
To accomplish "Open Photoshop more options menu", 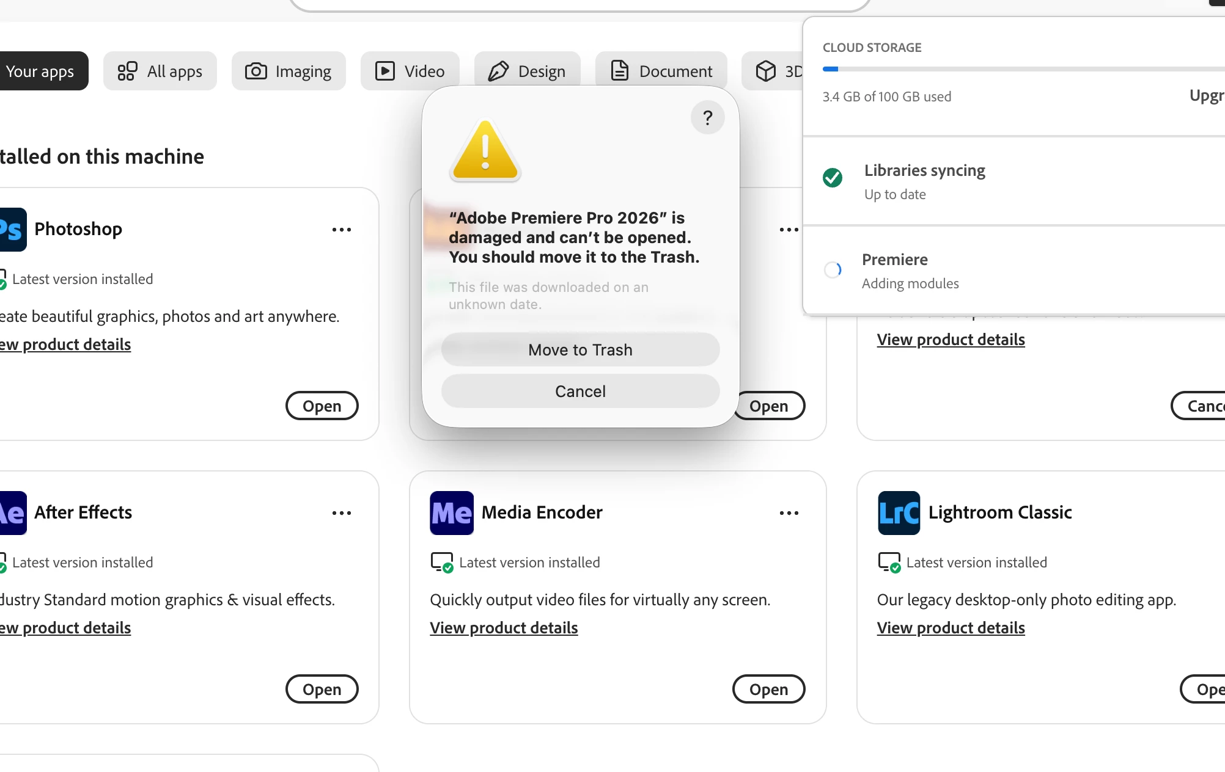I will click(342, 230).
